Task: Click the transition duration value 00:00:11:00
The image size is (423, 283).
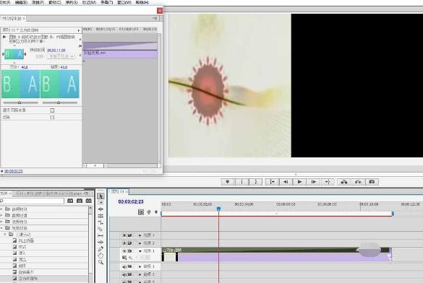Action: tap(56, 51)
